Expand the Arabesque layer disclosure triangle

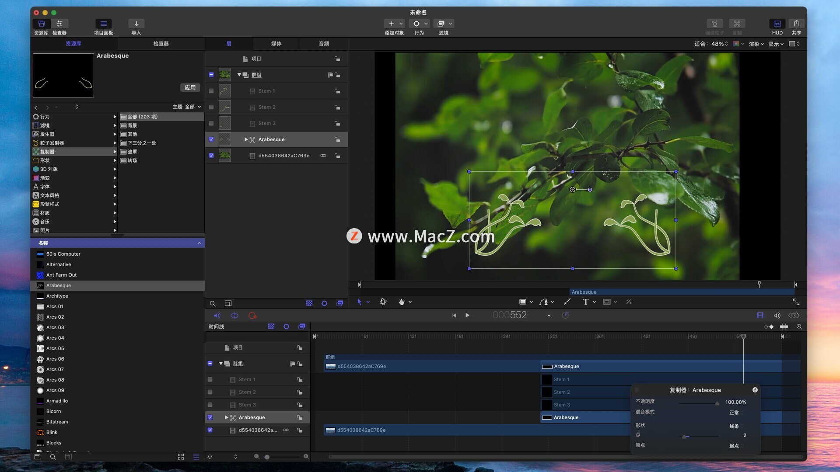tap(246, 139)
